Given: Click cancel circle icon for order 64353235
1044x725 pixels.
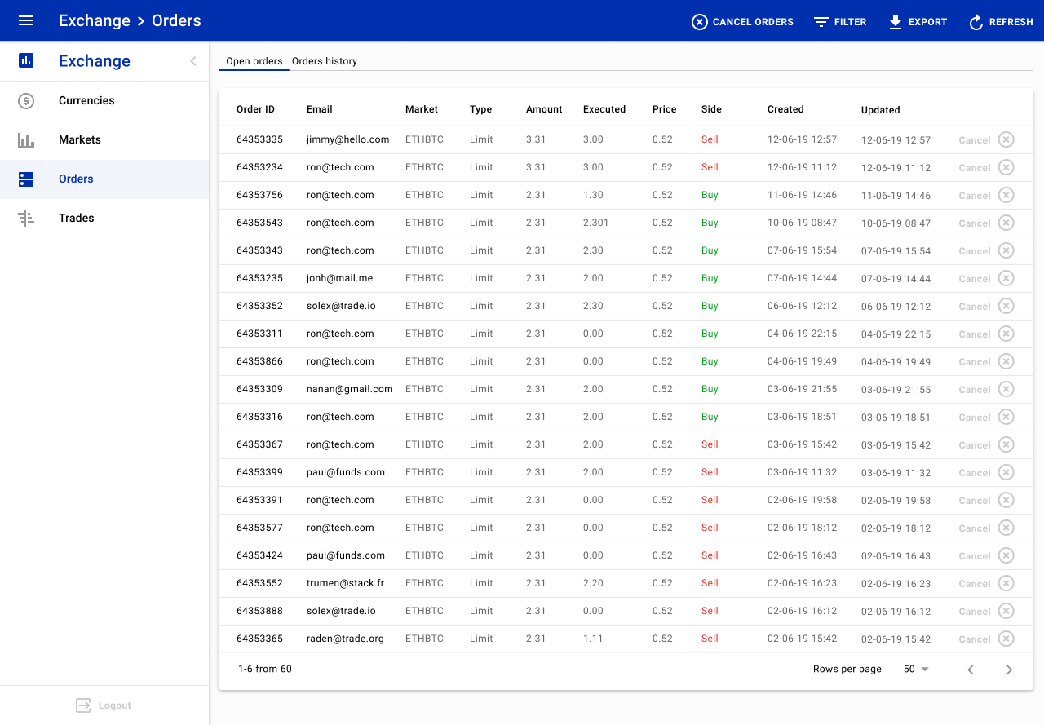Looking at the screenshot, I should pos(1006,278).
